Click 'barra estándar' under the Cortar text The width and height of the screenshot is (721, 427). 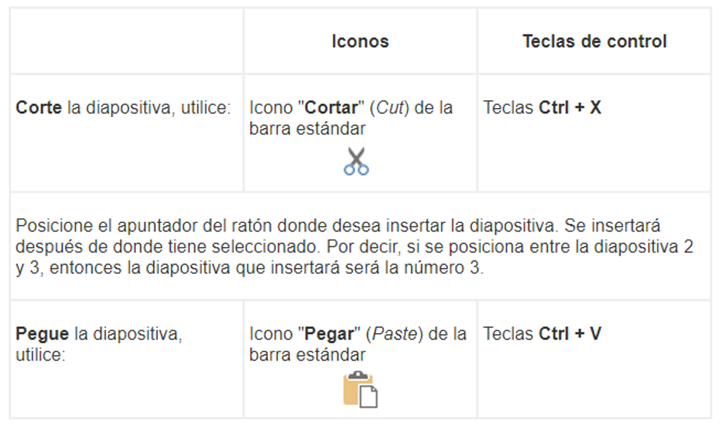pyautogui.click(x=307, y=128)
